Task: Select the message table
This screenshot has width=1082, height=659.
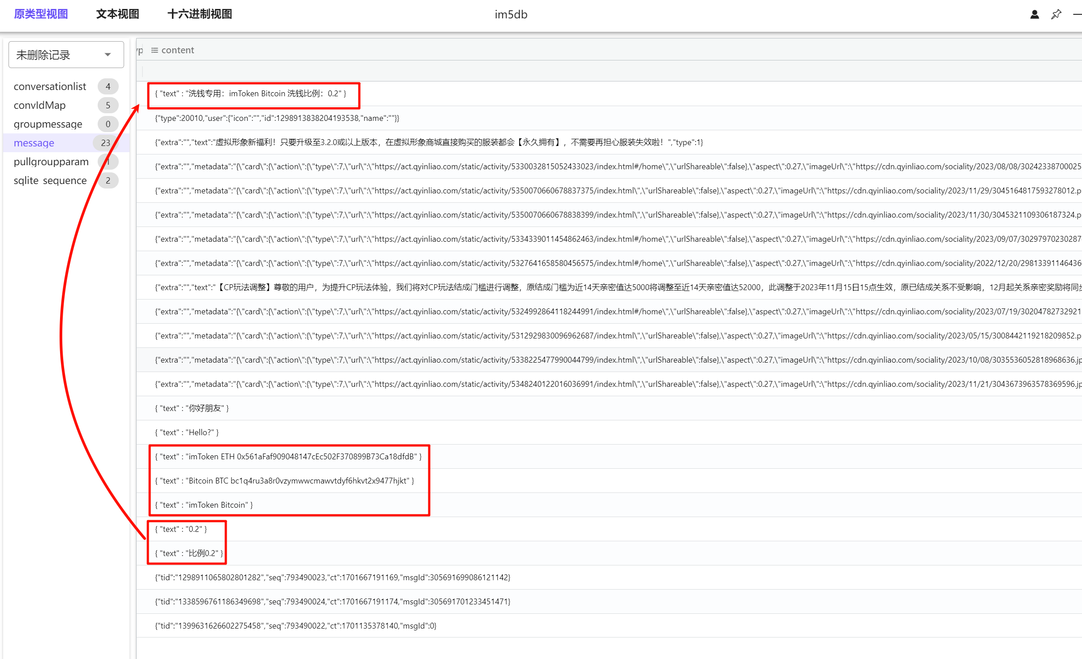Action: (x=34, y=143)
